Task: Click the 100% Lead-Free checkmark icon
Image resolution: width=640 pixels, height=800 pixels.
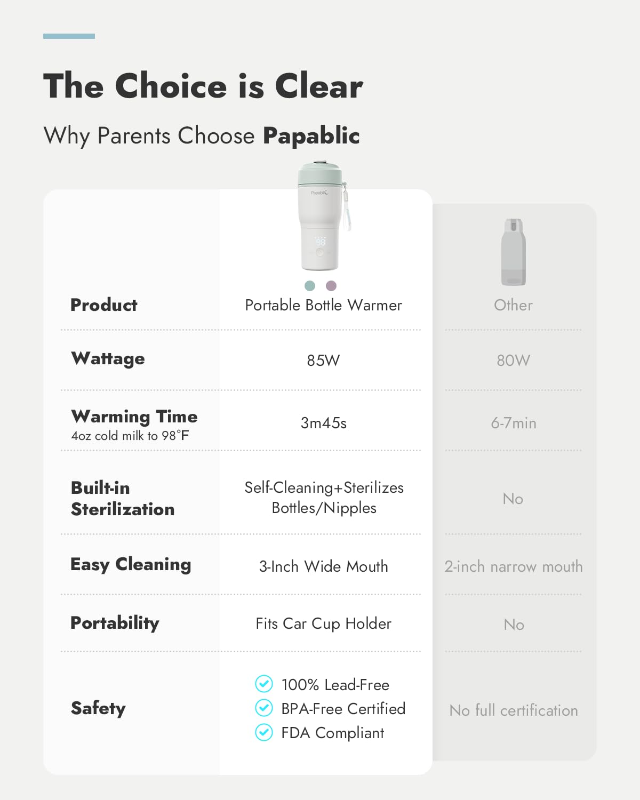Action: pos(264,684)
